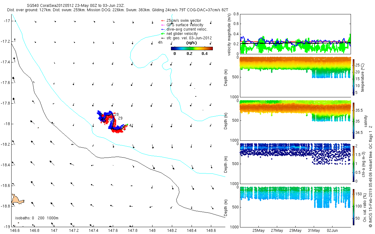Image resolution: width=375 pixels, height=234 pixels.
Task: Click the salinity colorbar
Action: (x=354, y=120)
